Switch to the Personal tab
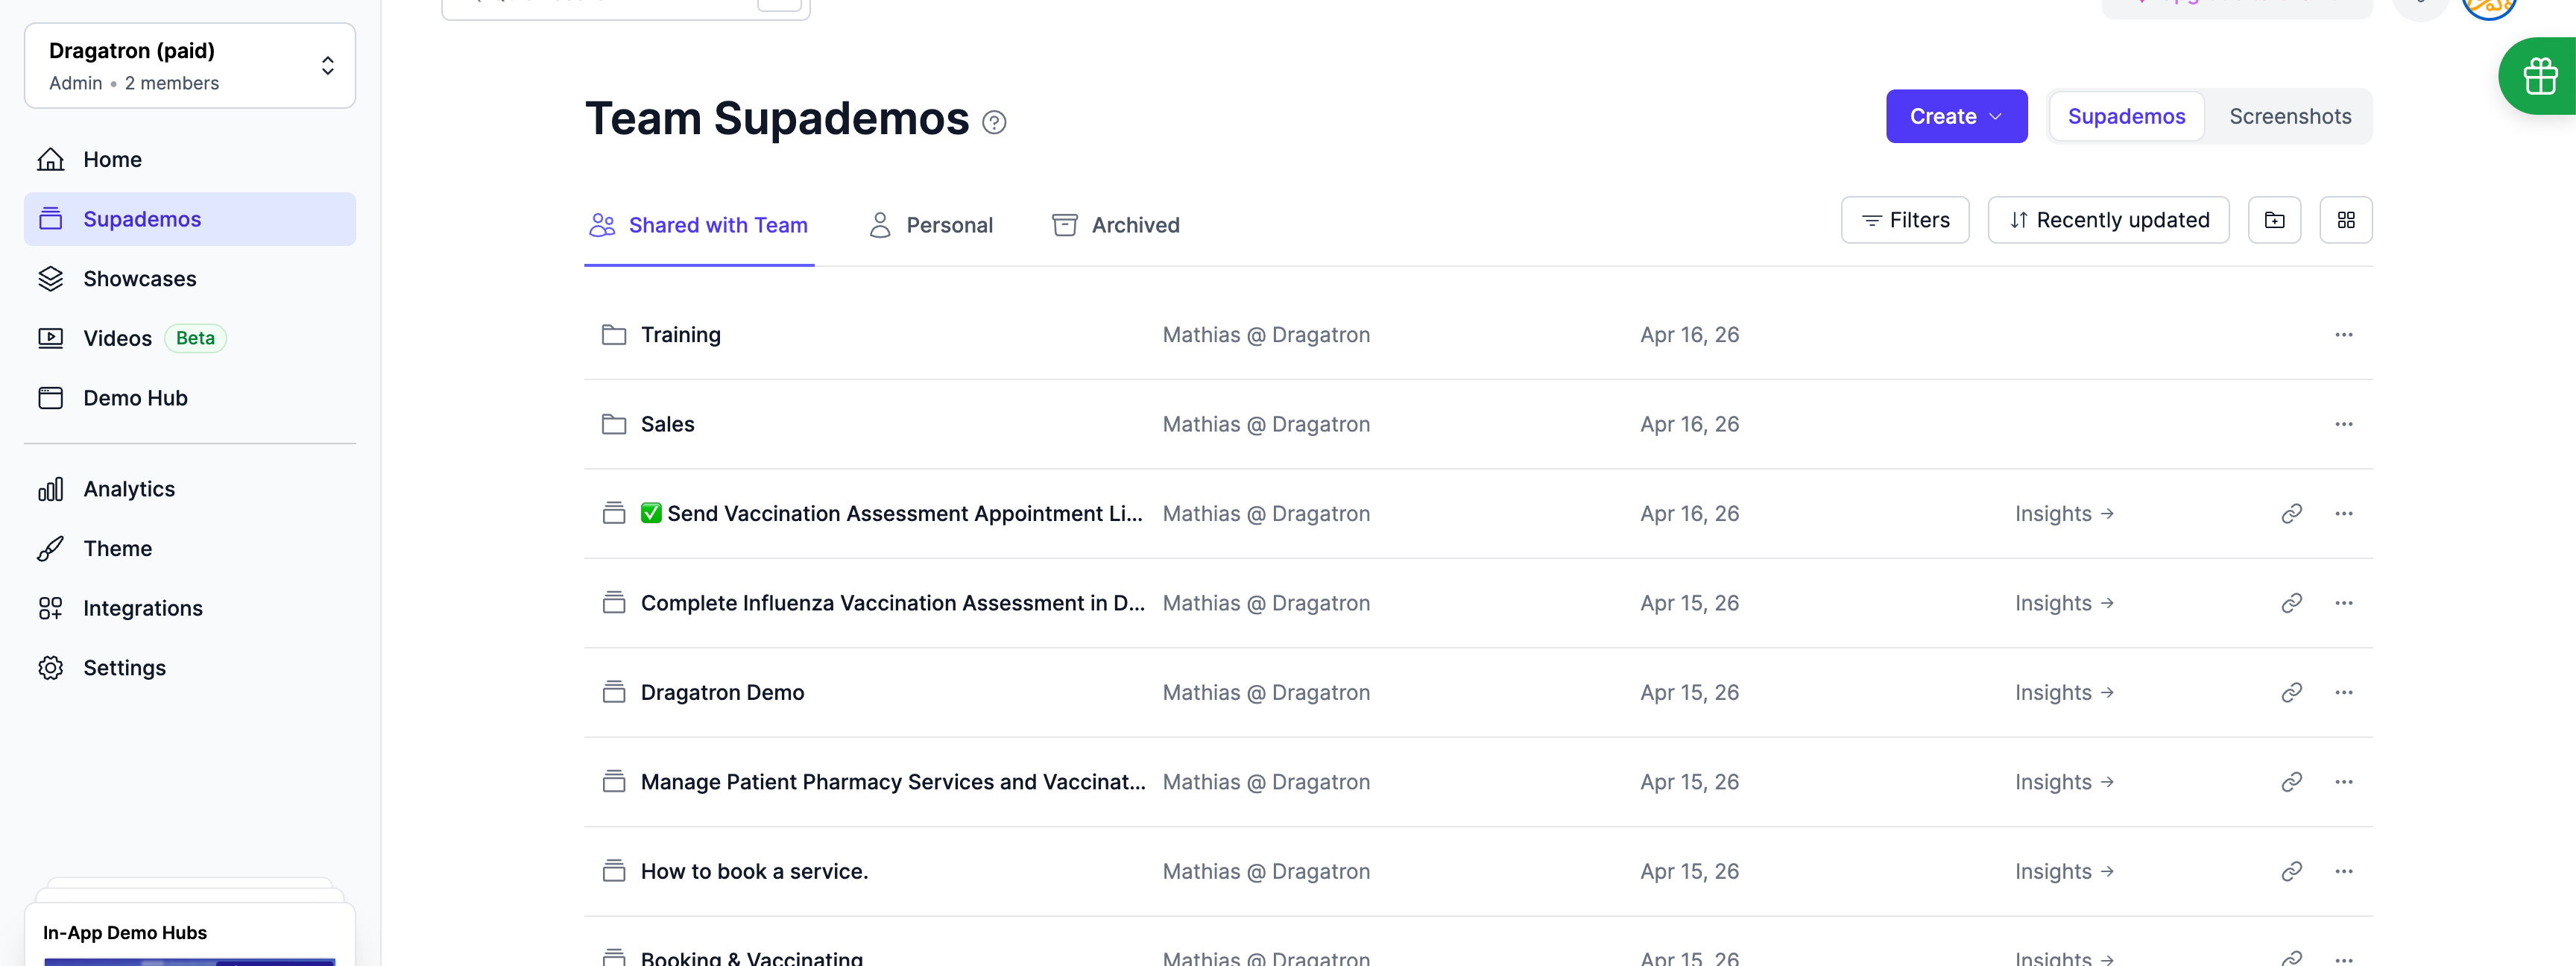This screenshot has height=966, width=2576. click(x=930, y=226)
